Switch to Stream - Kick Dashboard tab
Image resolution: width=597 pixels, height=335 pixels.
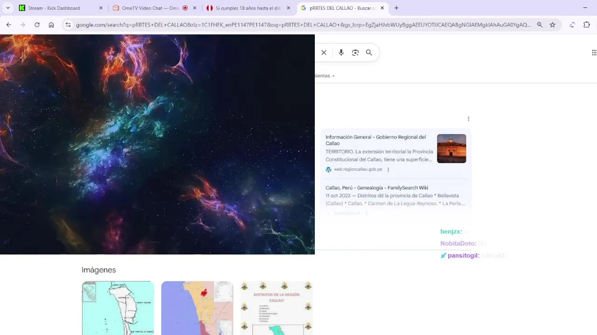click(61, 8)
